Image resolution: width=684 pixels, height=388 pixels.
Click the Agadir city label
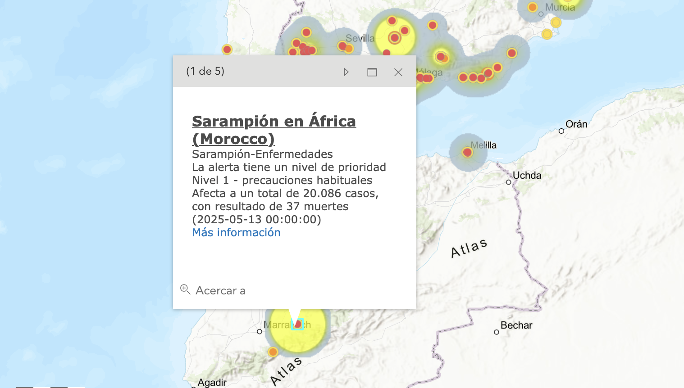click(212, 382)
